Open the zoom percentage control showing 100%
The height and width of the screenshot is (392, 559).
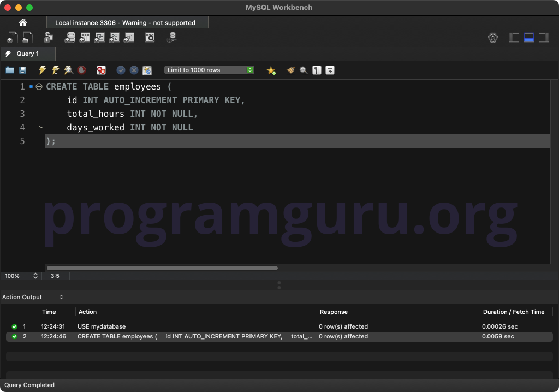click(x=21, y=276)
